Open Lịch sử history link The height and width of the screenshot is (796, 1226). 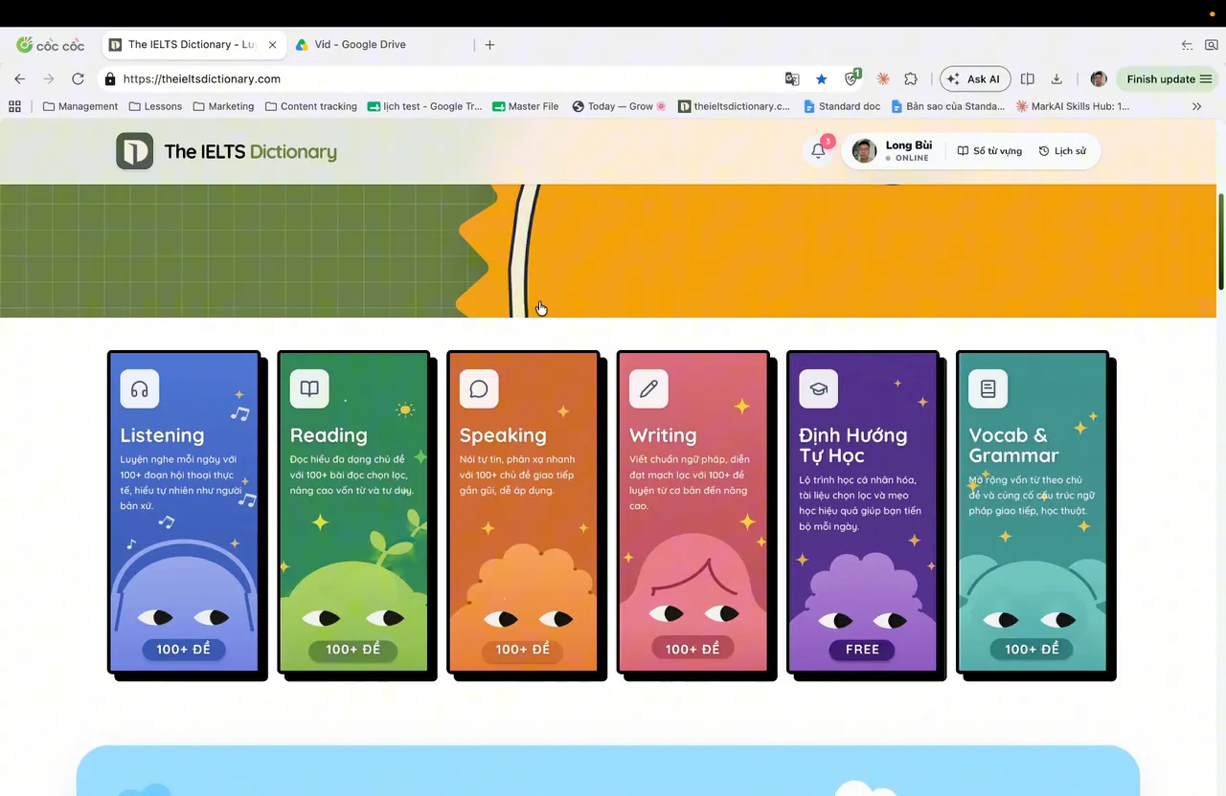tap(1062, 151)
